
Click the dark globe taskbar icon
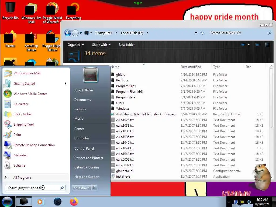point(58,202)
